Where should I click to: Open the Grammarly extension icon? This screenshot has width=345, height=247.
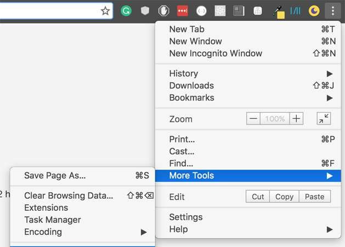tap(126, 11)
